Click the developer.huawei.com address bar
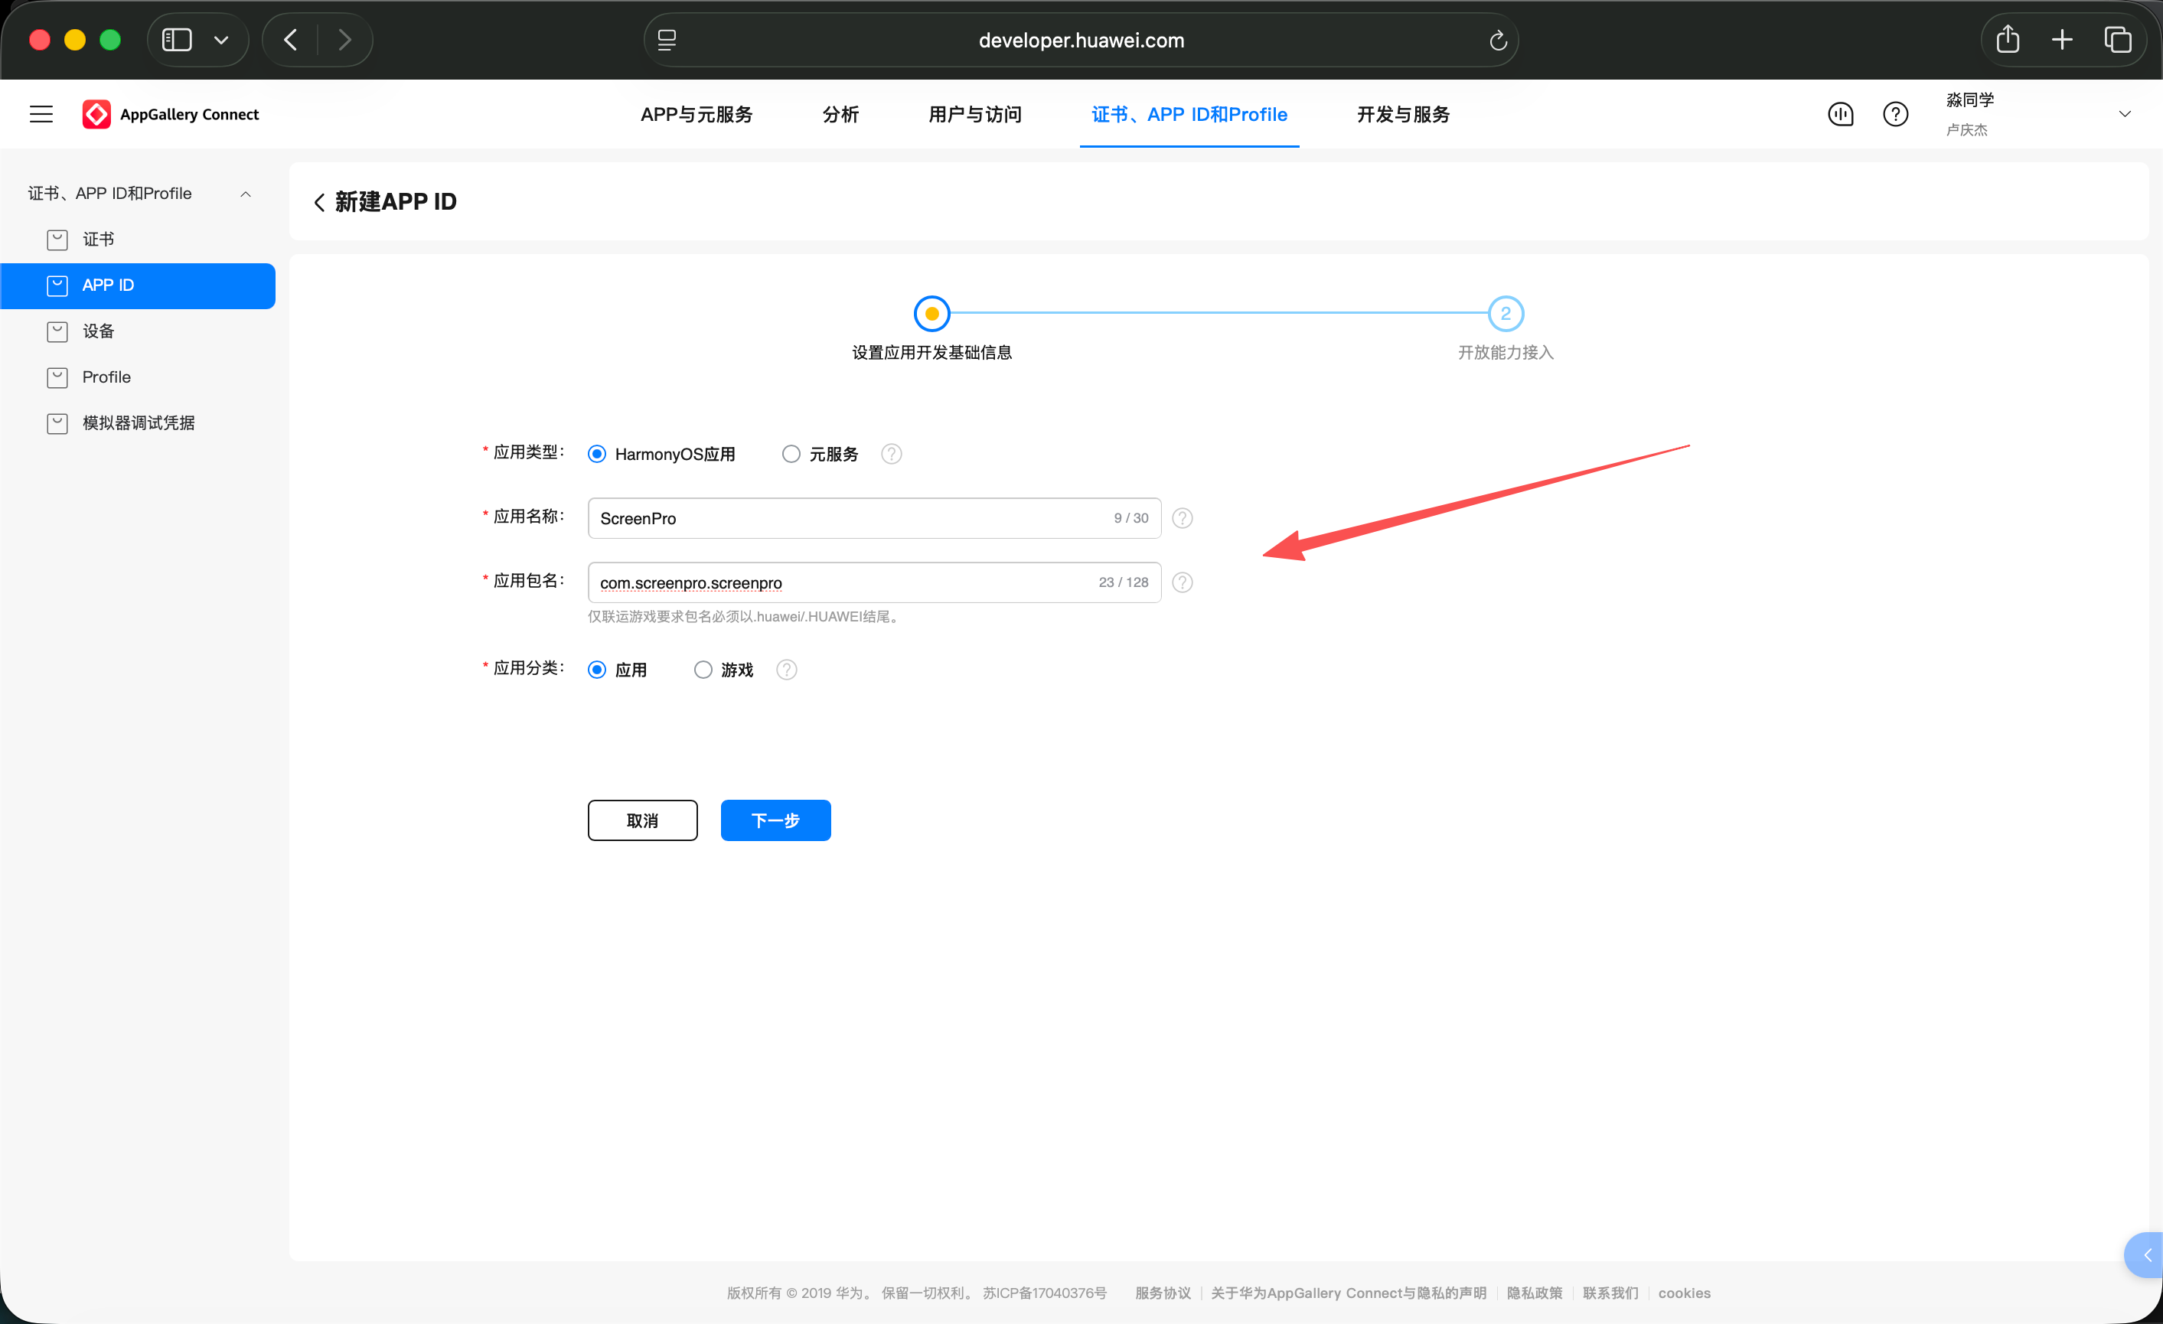 tap(1081, 41)
